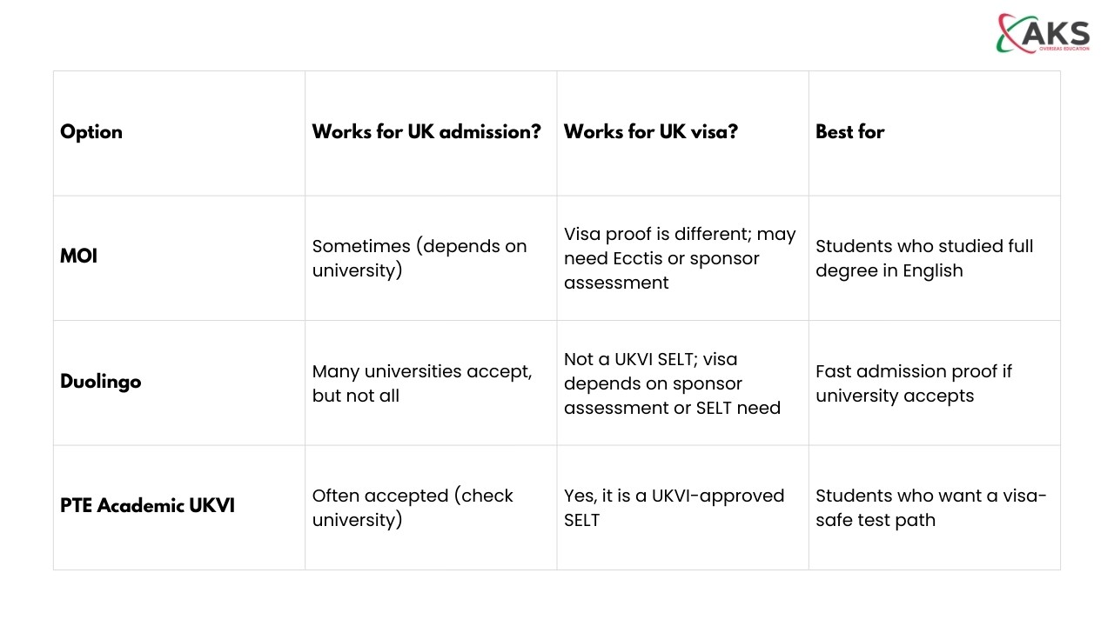The width and height of the screenshot is (1114, 626).
Task: Click Often accepted check university cell
Action: tap(413, 508)
